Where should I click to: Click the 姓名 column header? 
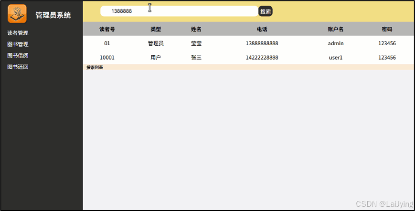[x=196, y=30]
